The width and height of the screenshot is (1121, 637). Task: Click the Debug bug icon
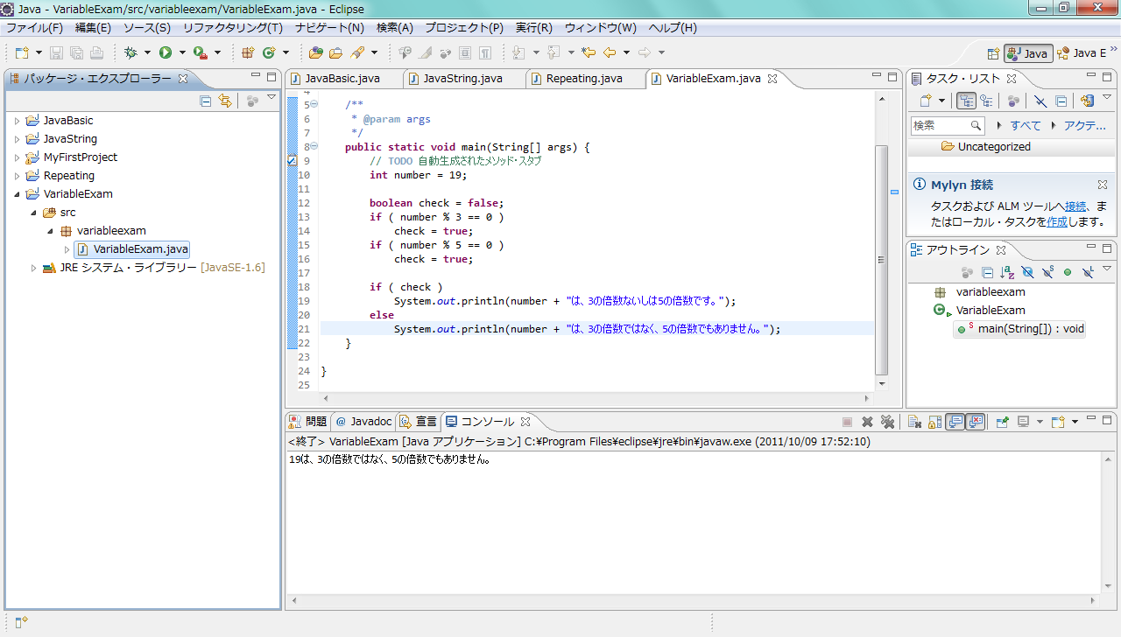tap(131, 52)
